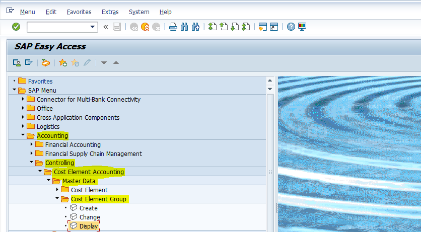Open the Extras menu
Image resolution: width=421 pixels, height=232 pixels.
(x=110, y=12)
